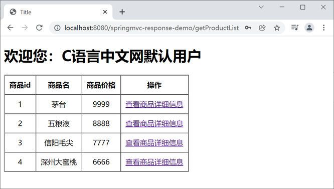This screenshot has width=334, height=189.
Task: View details for 深州大蜜桃 product
Action: coord(154,162)
